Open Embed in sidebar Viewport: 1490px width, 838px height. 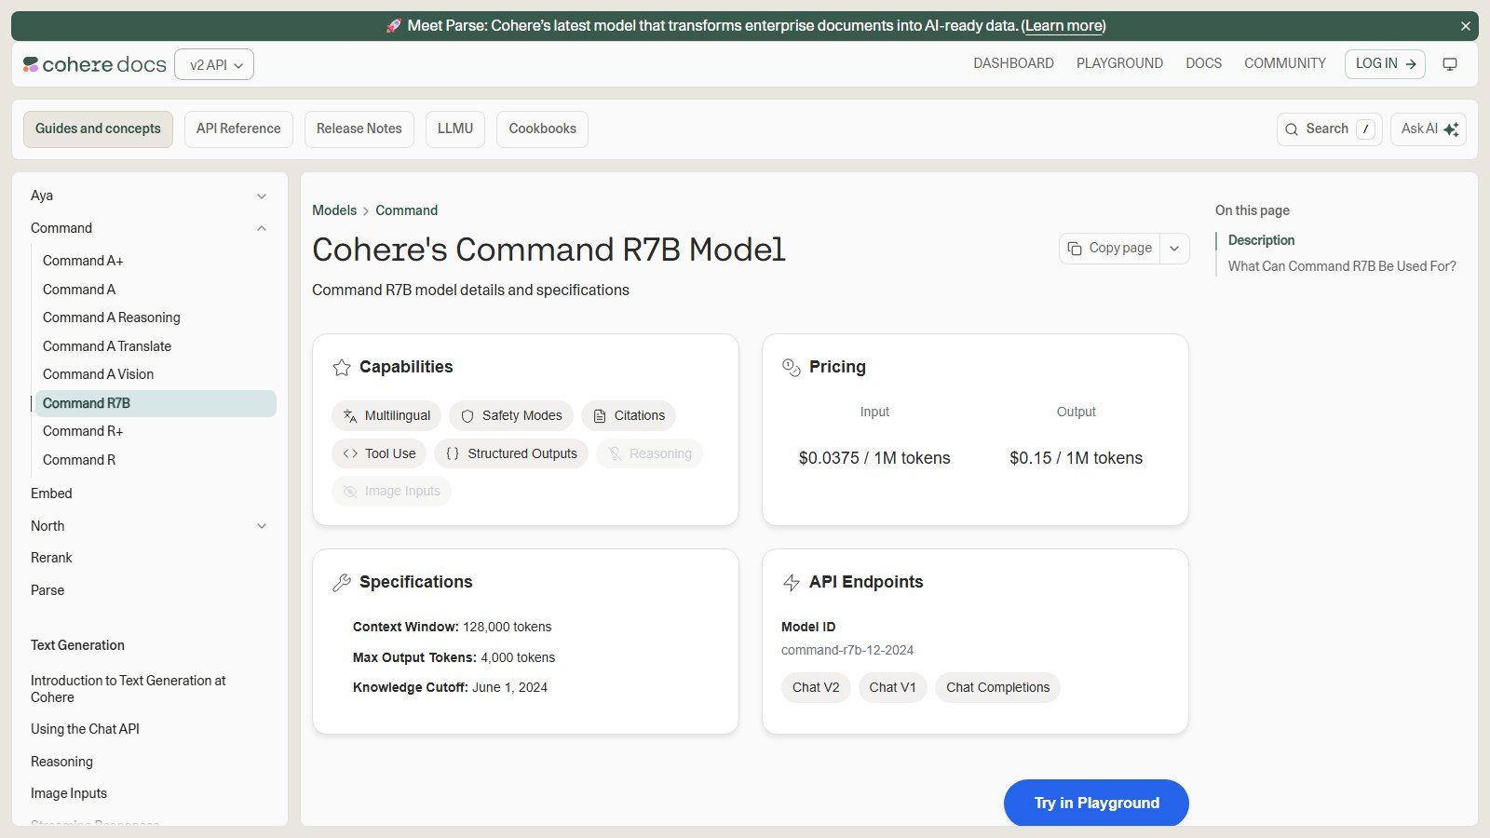click(51, 493)
